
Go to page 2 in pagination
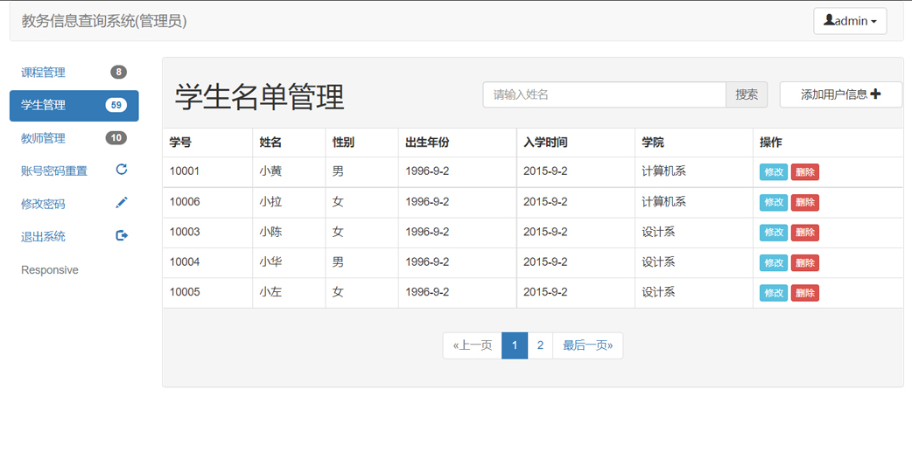point(540,345)
